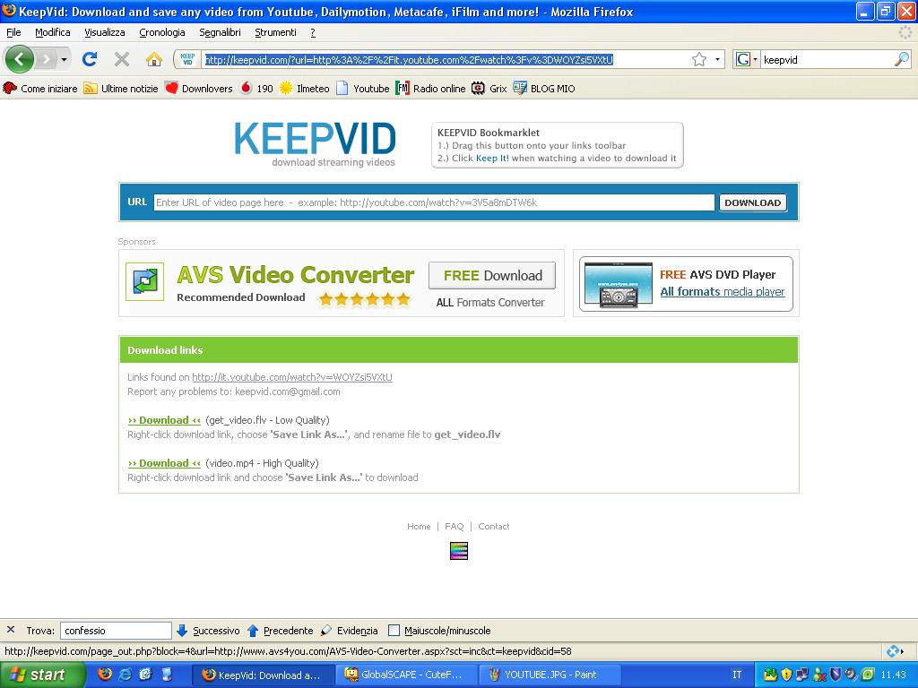Click the DOWNLOAD button
Viewport: 918px width, 688px height.
pyautogui.click(x=753, y=202)
